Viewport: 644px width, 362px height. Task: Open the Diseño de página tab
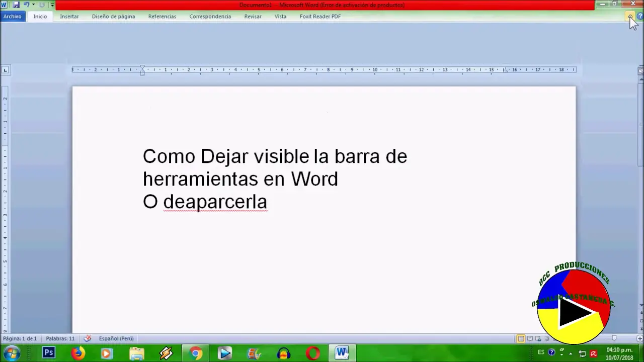(x=113, y=16)
